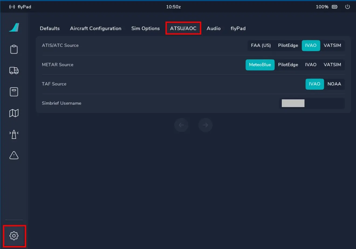Set ATIS/ATC Source to PilotEdge

tap(288, 45)
